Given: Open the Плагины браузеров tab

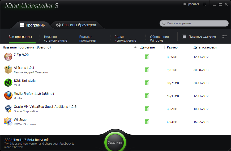Looking at the screenshot, I should 76,25.
